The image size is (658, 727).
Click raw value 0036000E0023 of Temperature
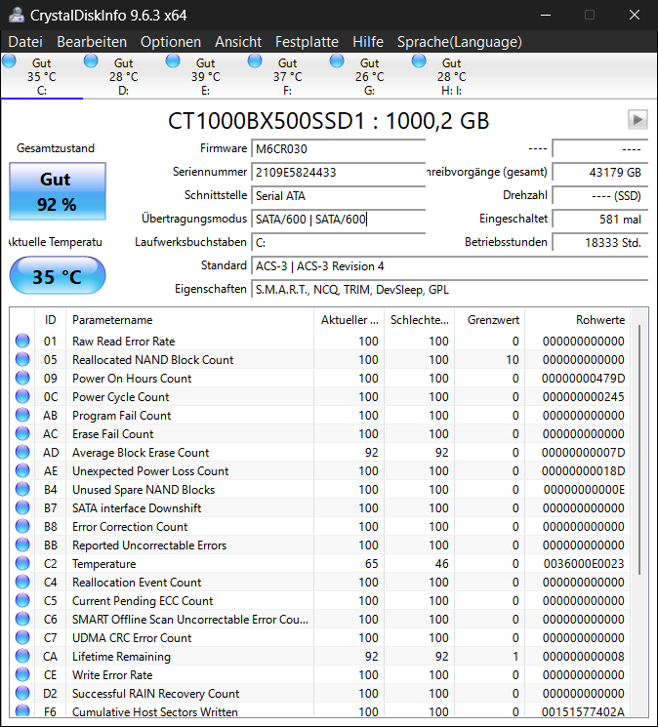tap(584, 564)
